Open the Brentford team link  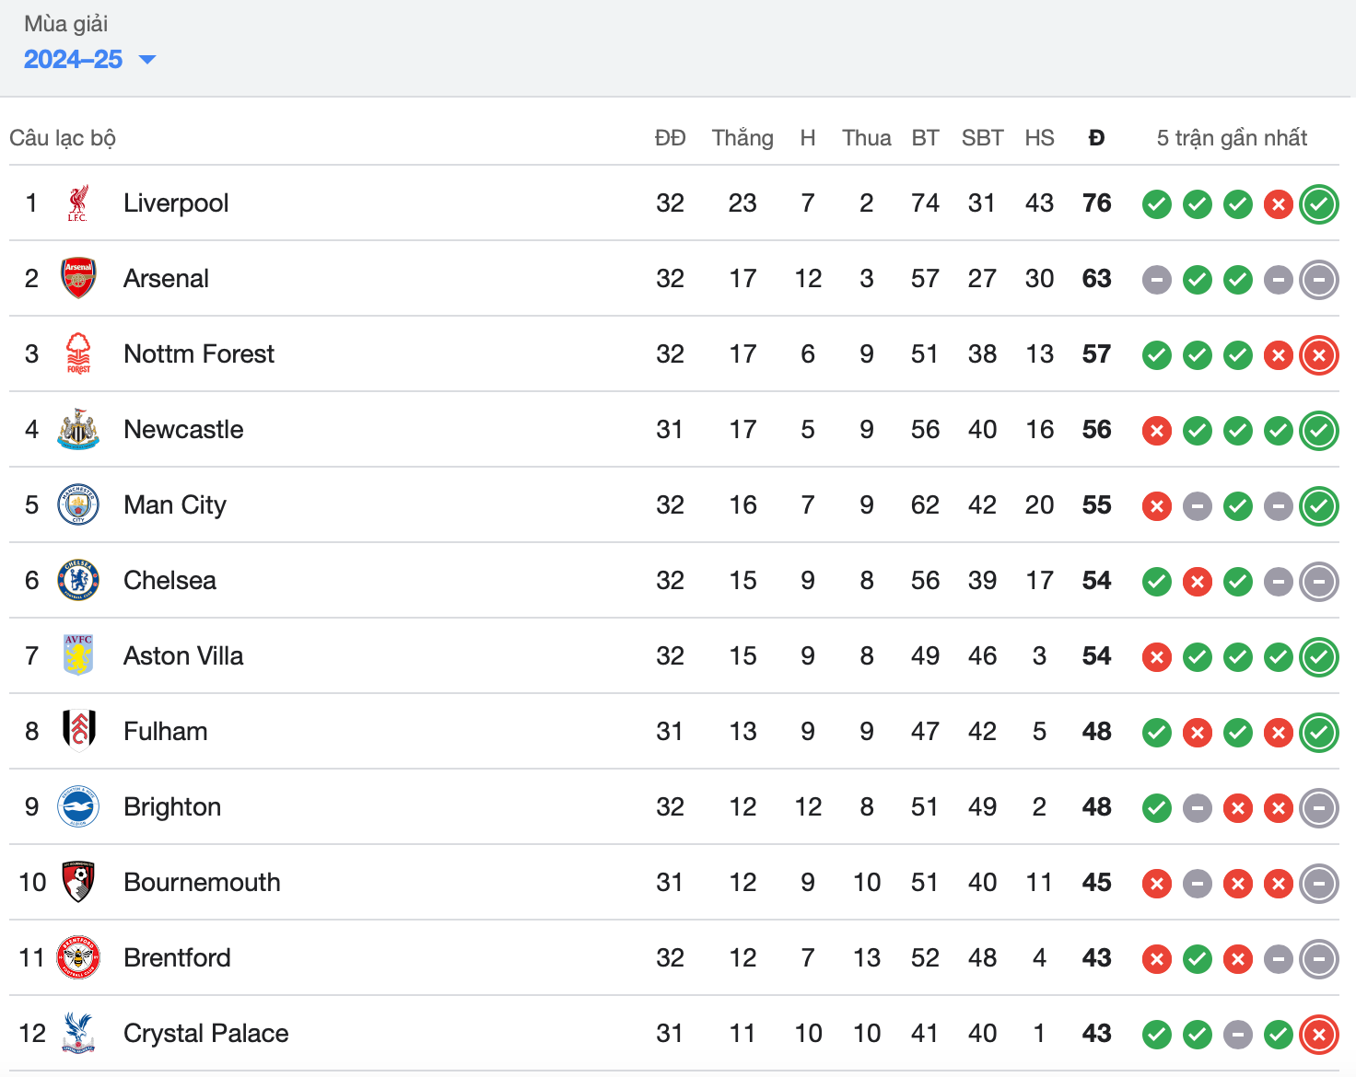pyautogui.click(x=177, y=958)
